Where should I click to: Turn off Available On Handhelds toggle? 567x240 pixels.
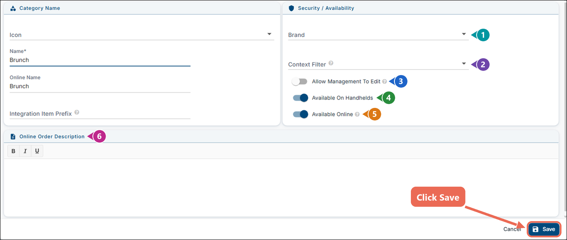(300, 98)
